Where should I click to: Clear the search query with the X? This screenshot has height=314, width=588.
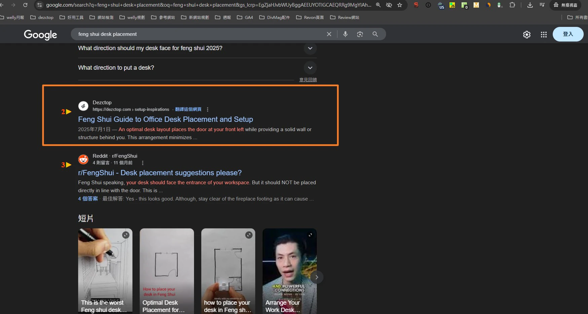point(329,34)
